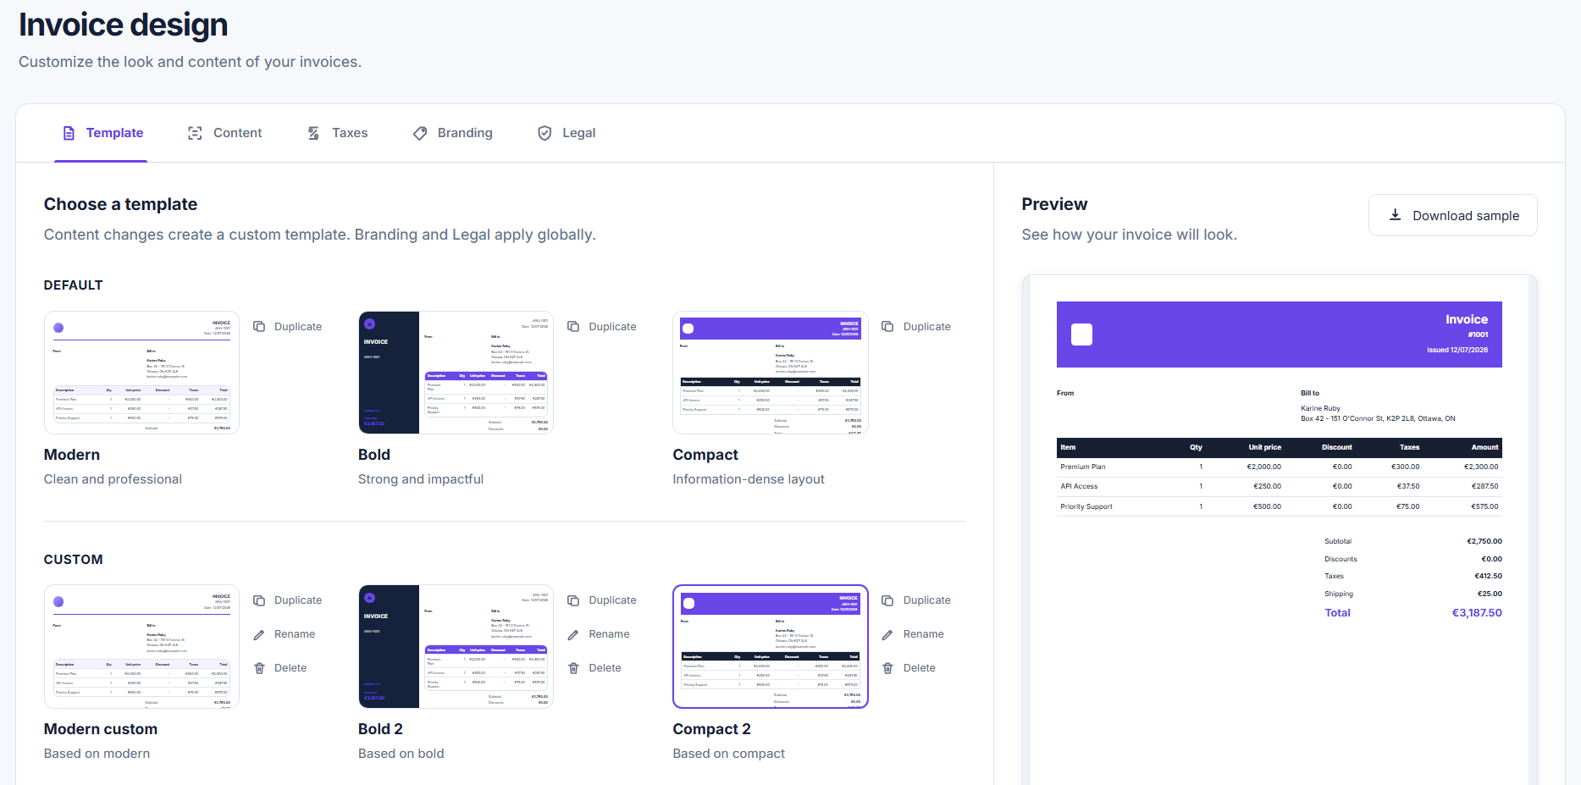Click copy icon beside default Bold Duplicate
The height and width of the screenshot is (785, 1581).
(x=573, y=327)
